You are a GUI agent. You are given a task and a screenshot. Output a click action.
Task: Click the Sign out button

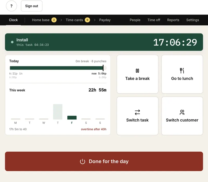[x=31, y=6]
